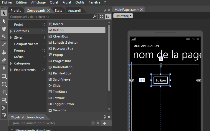Close the Composants panel group
210x131 pixels.
click(x=109, y=10)
